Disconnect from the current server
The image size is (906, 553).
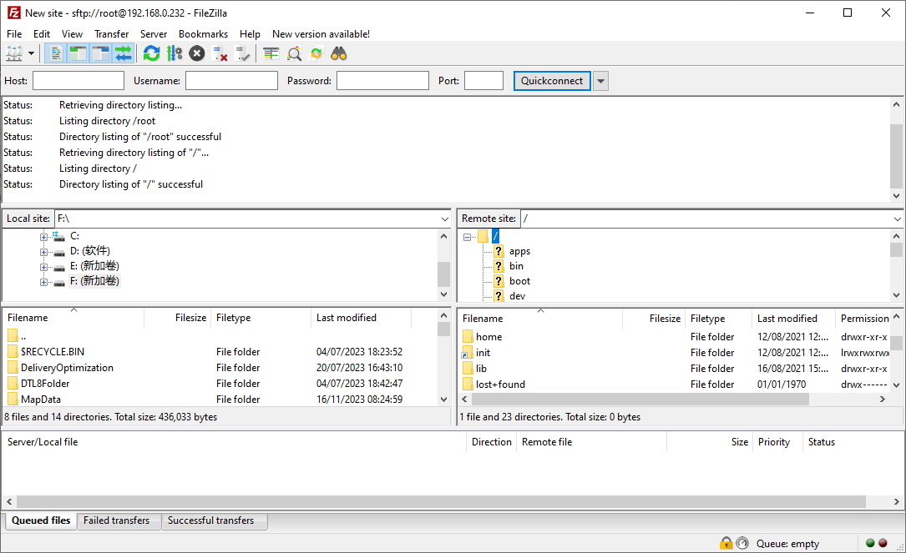(220, 53)
